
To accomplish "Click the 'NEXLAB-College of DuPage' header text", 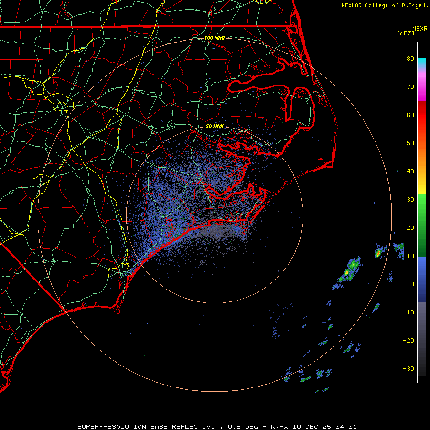I will tap(381, 5).
